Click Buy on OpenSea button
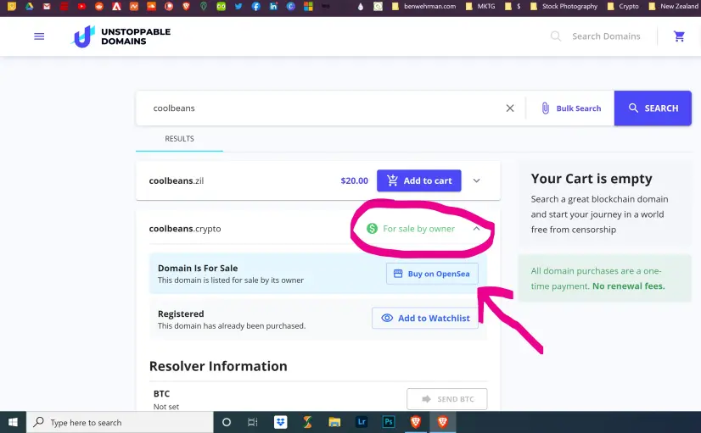701x433 pixels. coord(432,274)
